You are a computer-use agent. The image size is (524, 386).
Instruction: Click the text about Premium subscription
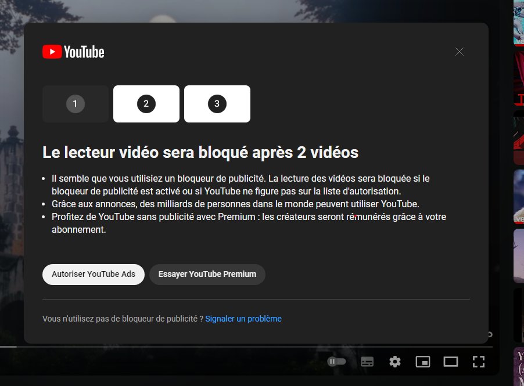click(249, 223)
